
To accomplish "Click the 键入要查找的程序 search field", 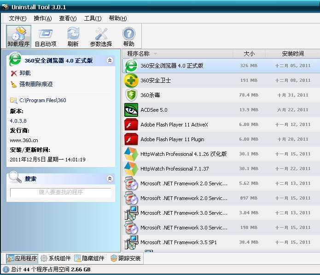I will (x=61, y=192).
